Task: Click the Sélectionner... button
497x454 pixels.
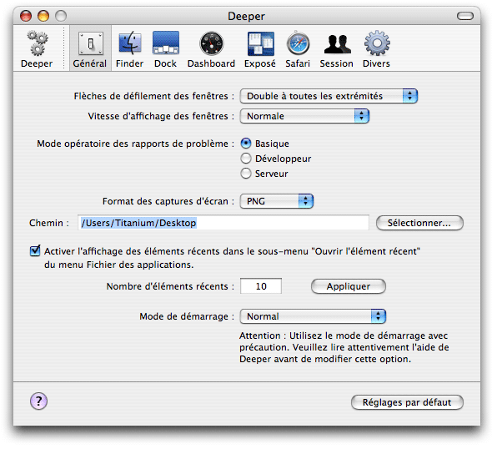Action: pos(419,223)
